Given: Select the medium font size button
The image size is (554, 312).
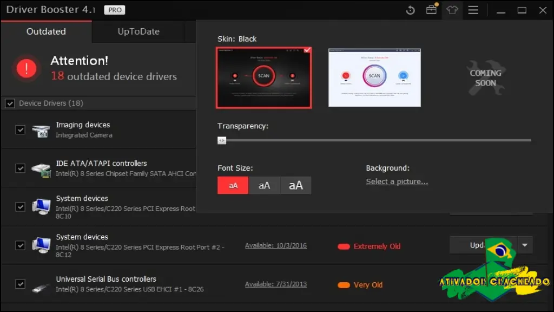Looking at the screenshot, I should pos(264,185).
